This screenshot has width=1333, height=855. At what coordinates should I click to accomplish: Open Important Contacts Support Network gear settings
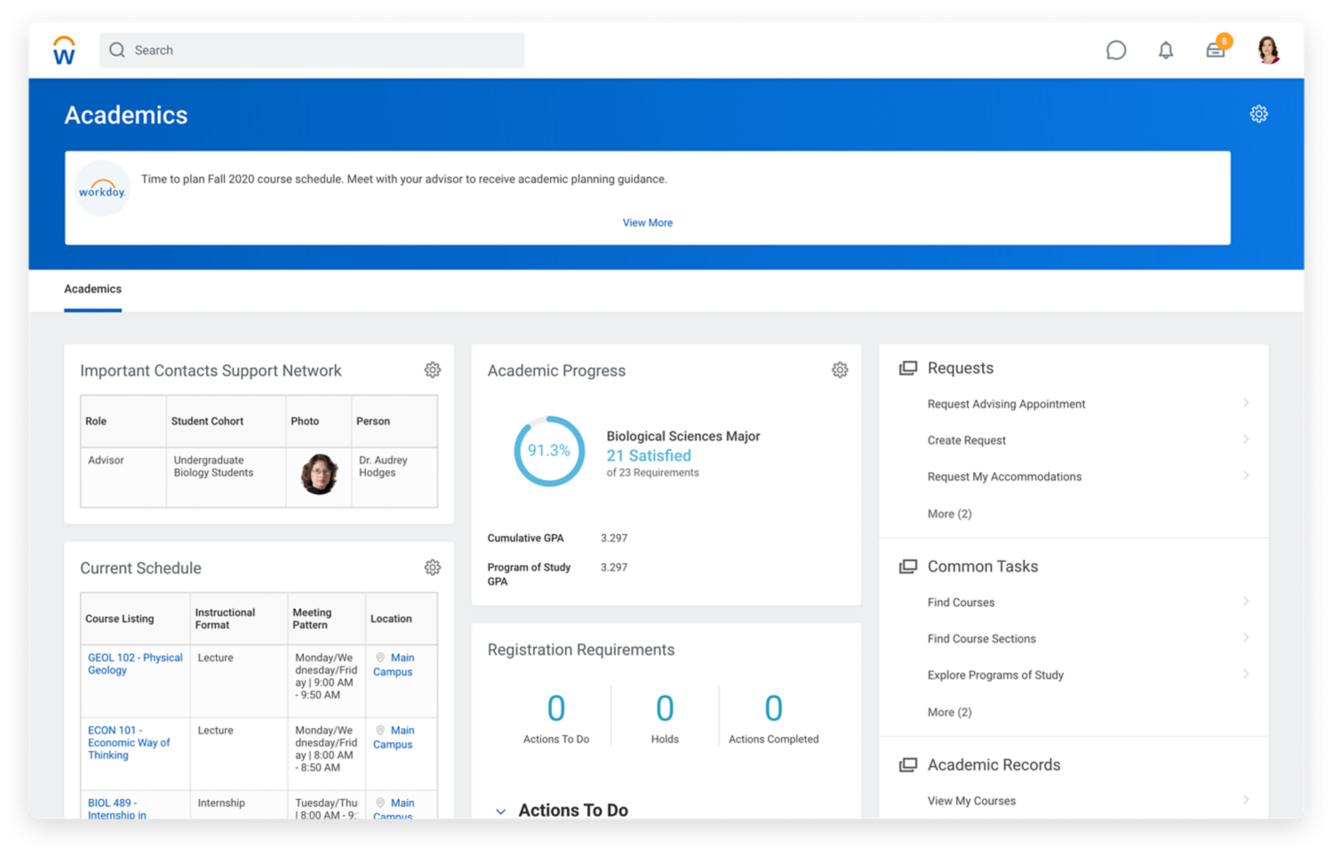(x=432, y=370)
